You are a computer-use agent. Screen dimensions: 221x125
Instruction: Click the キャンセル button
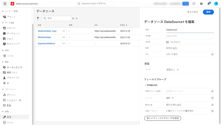click(192, 12)
